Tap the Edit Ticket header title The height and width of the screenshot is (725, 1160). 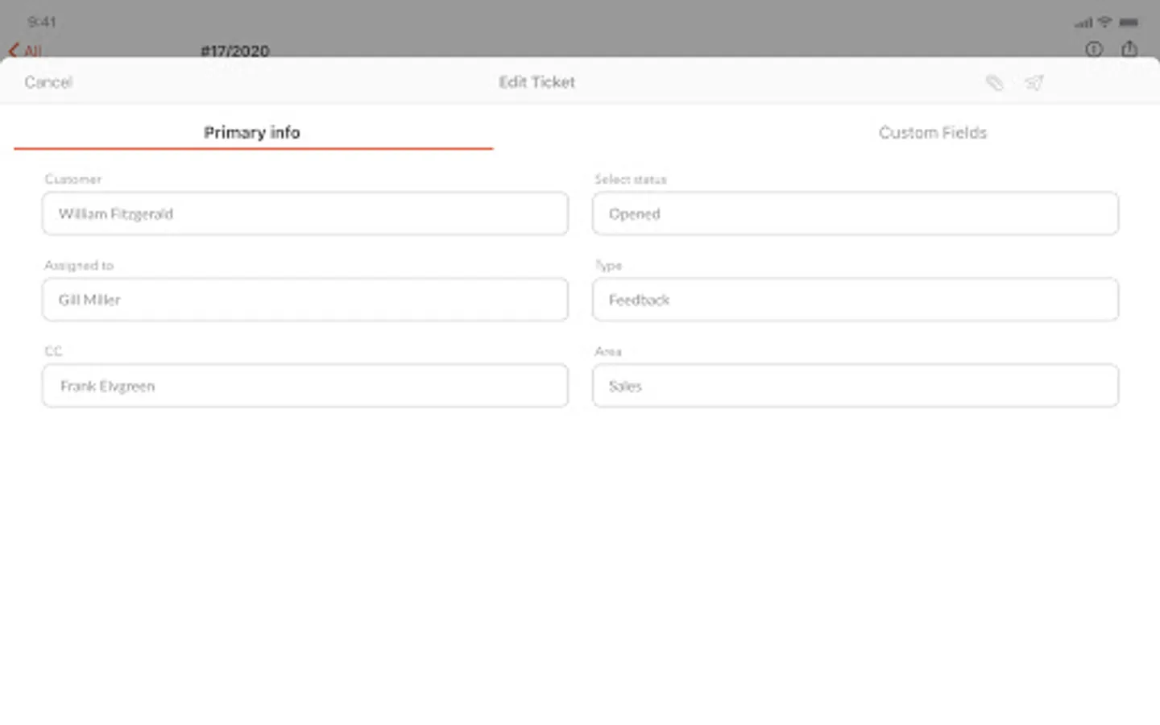pos(536,82)
